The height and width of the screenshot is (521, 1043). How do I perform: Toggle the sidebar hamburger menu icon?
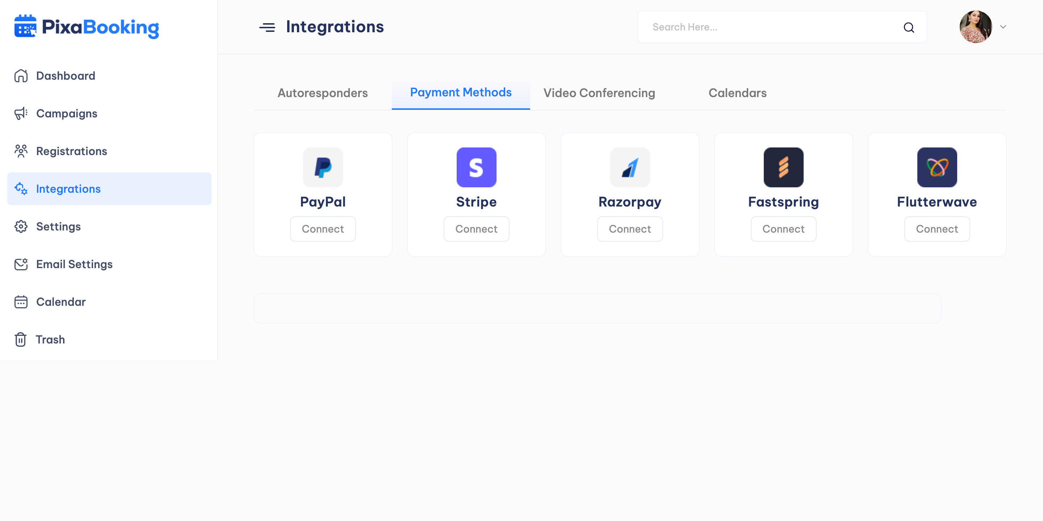pos(267,27)
